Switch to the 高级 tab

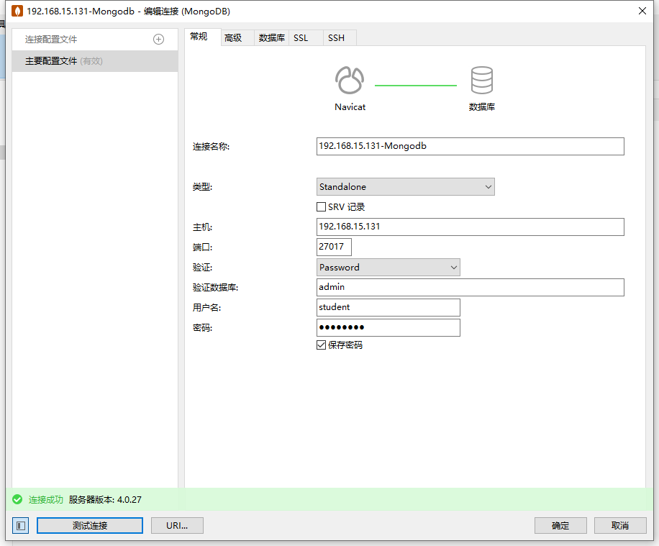(237, 38)
